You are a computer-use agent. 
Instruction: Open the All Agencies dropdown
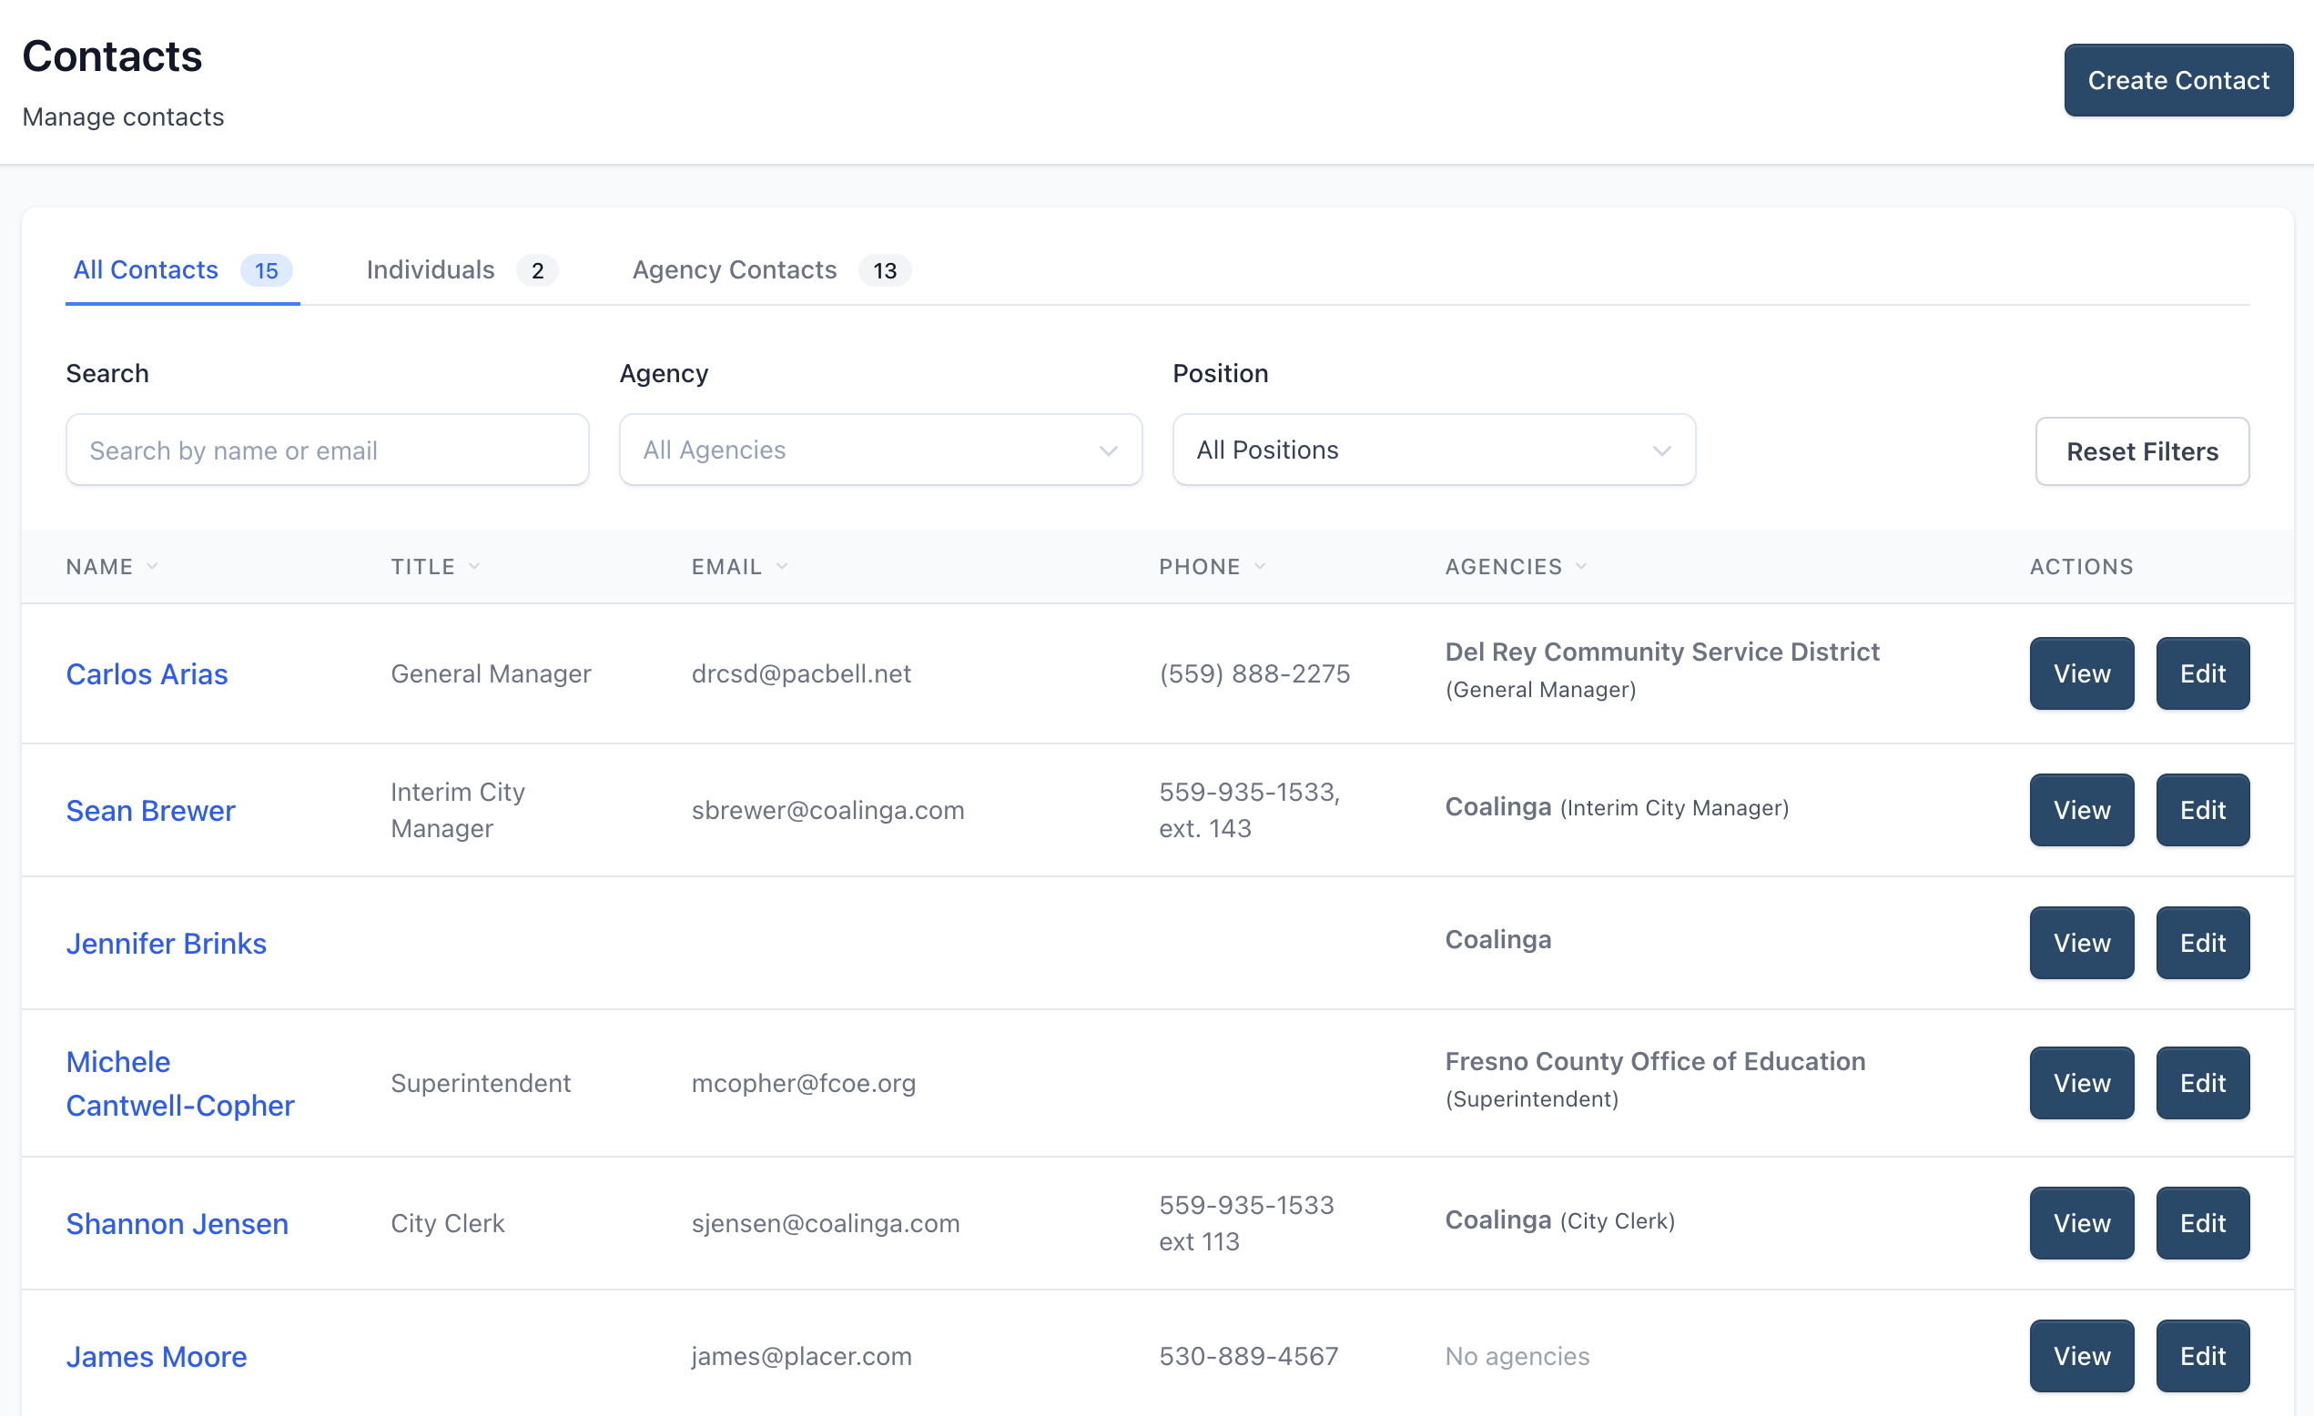tap(880, 450)
